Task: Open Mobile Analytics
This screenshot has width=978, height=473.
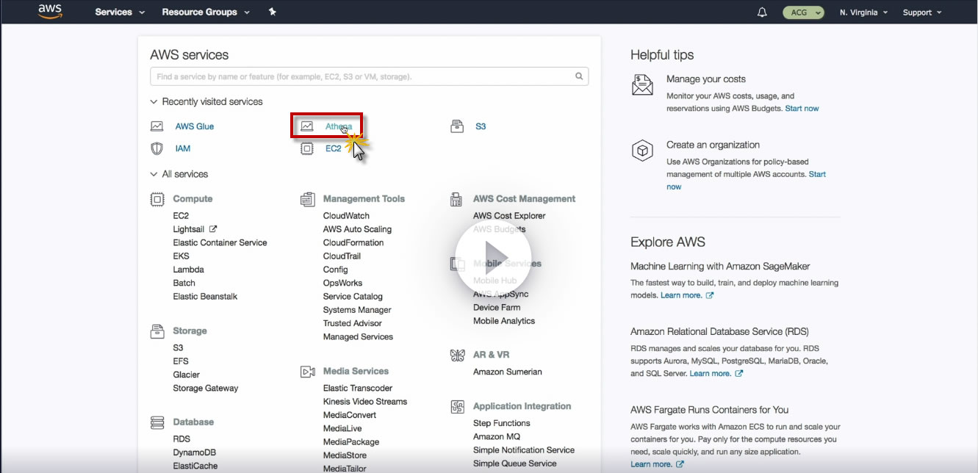Action: tap(504, 321)
